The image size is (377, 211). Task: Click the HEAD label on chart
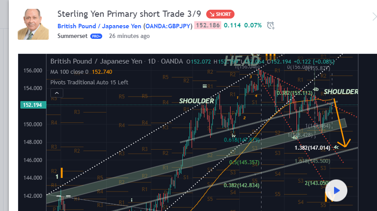[x=242, y=61]
